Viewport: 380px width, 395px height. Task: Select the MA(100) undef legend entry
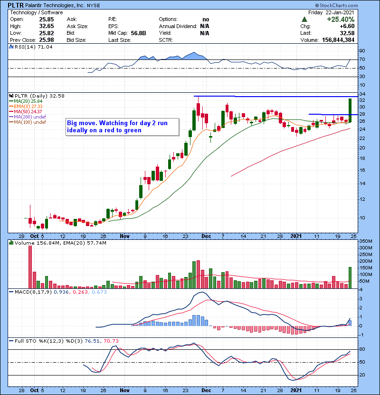28,122
